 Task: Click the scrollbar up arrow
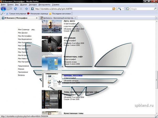tap(157, 21)
